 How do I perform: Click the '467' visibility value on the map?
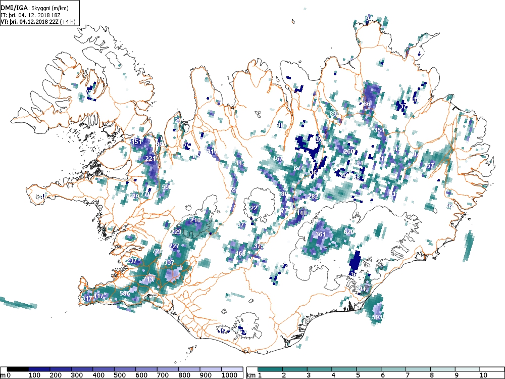pyautogui.click(x=278, y=159)
